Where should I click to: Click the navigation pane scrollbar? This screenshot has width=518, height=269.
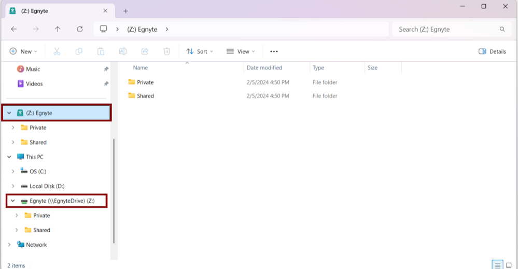tap(114, 191)
